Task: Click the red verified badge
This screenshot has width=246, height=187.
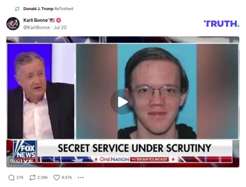Action: pyautogui.click(x=59, y=20)
